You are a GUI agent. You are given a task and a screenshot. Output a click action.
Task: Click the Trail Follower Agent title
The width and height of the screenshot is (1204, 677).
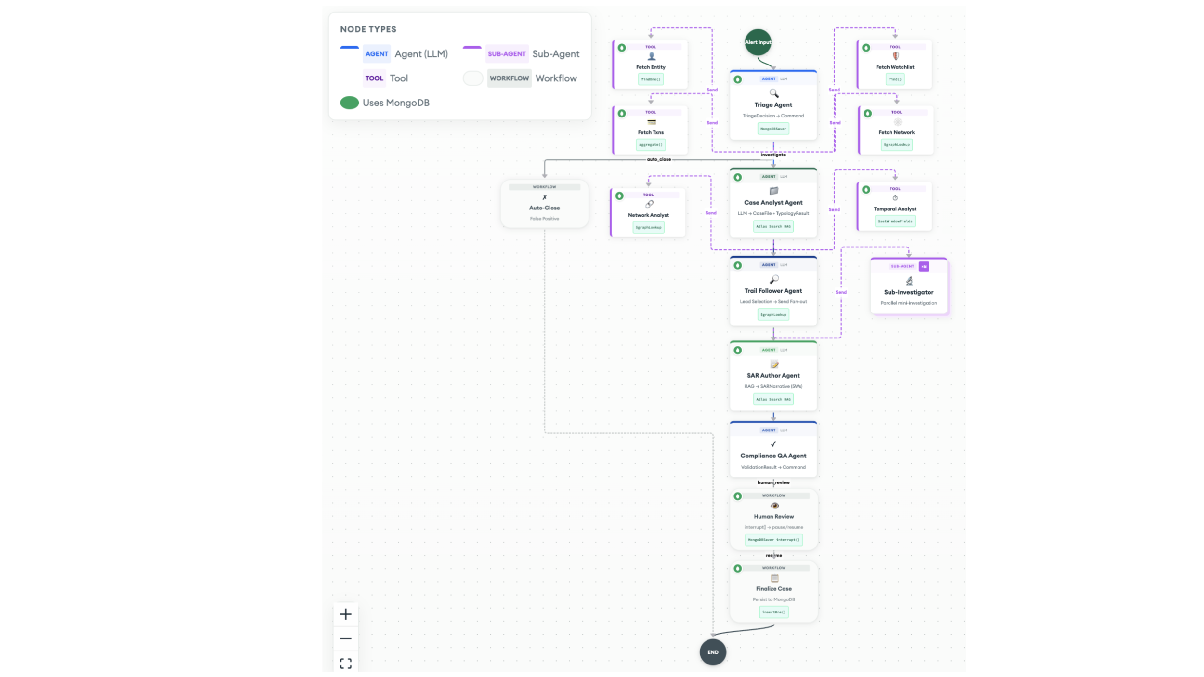point(773,291)
